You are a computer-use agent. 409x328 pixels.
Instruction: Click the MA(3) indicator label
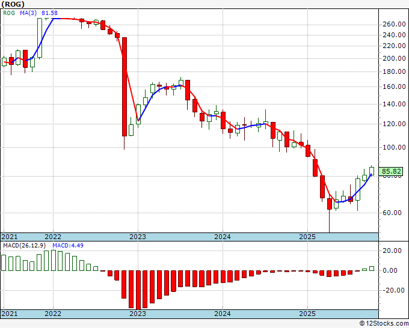[28, 13]
